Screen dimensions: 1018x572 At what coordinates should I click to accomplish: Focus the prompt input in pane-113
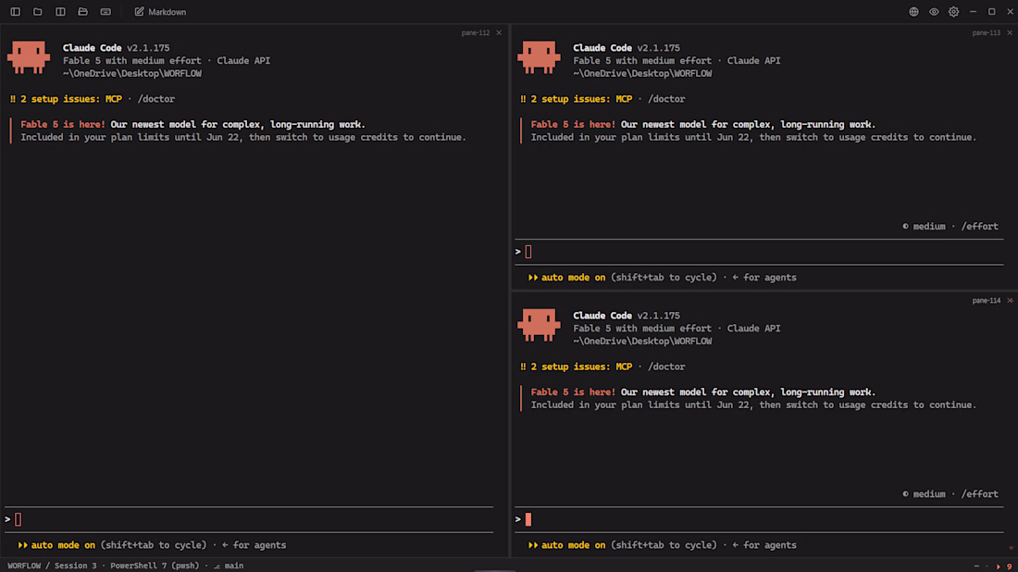pos(759,252)
